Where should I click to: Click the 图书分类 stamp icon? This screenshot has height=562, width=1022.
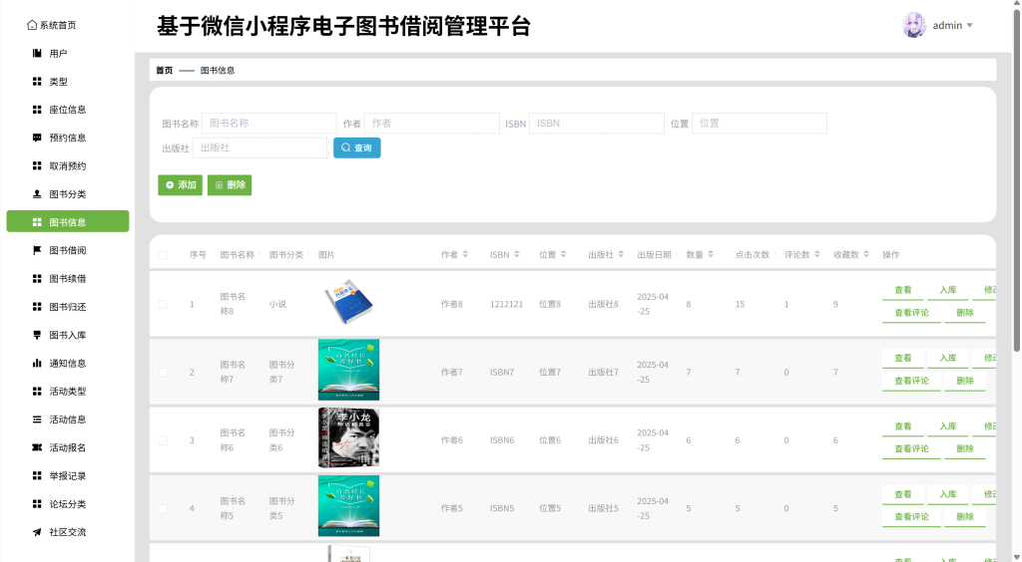(37, 194)
